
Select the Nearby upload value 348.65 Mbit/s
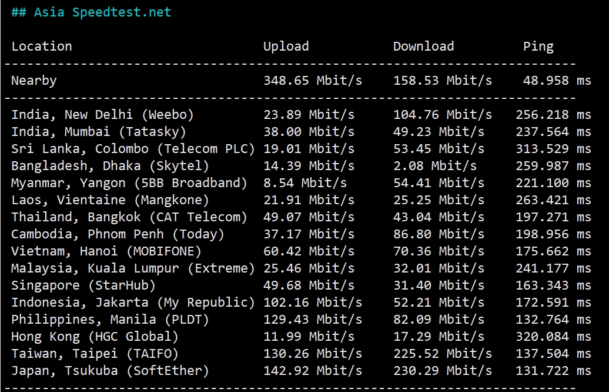[x=312, y=81]
